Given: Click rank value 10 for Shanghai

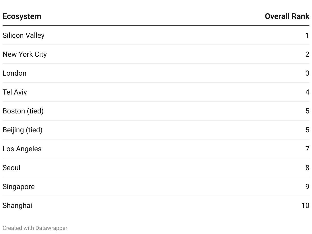Looking at the screenshot, I should point(305,205).
